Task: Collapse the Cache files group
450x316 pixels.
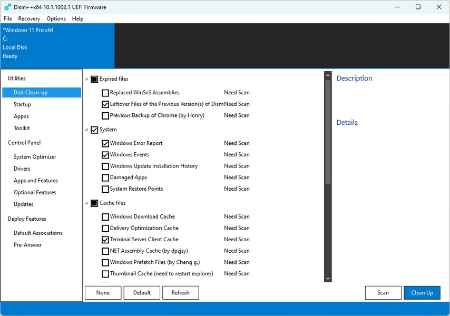Action: click(x=87, y=203)
